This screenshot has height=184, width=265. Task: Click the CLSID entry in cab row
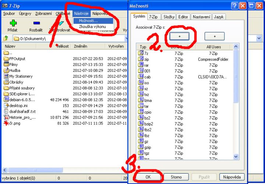pyautogui.click(x=212, y=77)
